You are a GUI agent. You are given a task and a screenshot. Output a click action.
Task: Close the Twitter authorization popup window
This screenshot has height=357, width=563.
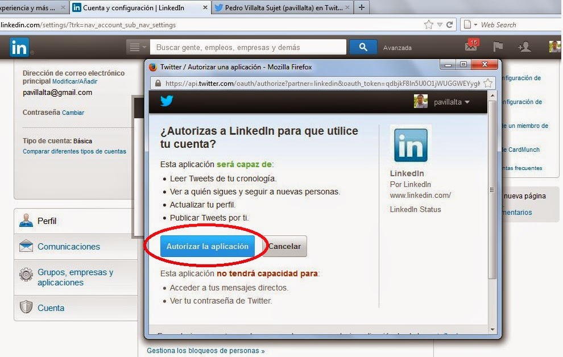click(x=485, y=65)
